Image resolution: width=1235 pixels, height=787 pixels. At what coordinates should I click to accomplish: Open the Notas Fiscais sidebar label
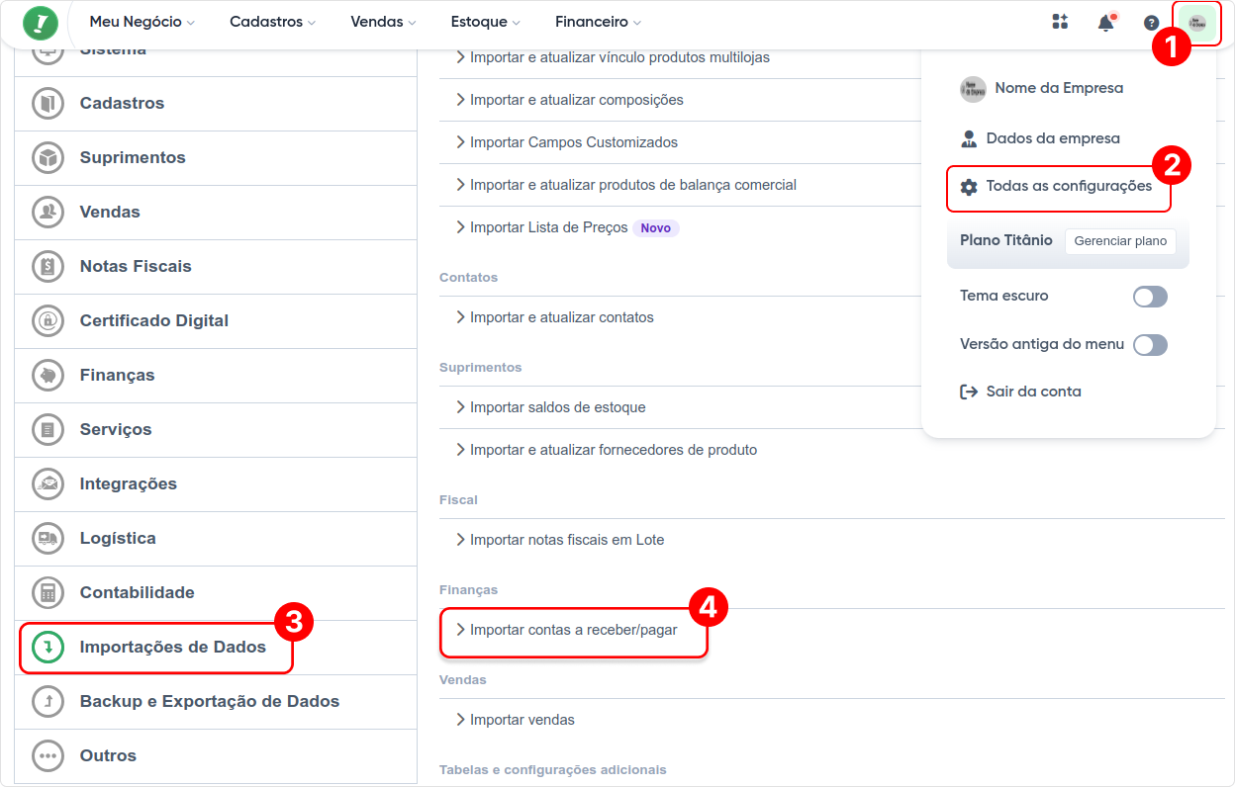pyautogui.click(x=136, y=266)
